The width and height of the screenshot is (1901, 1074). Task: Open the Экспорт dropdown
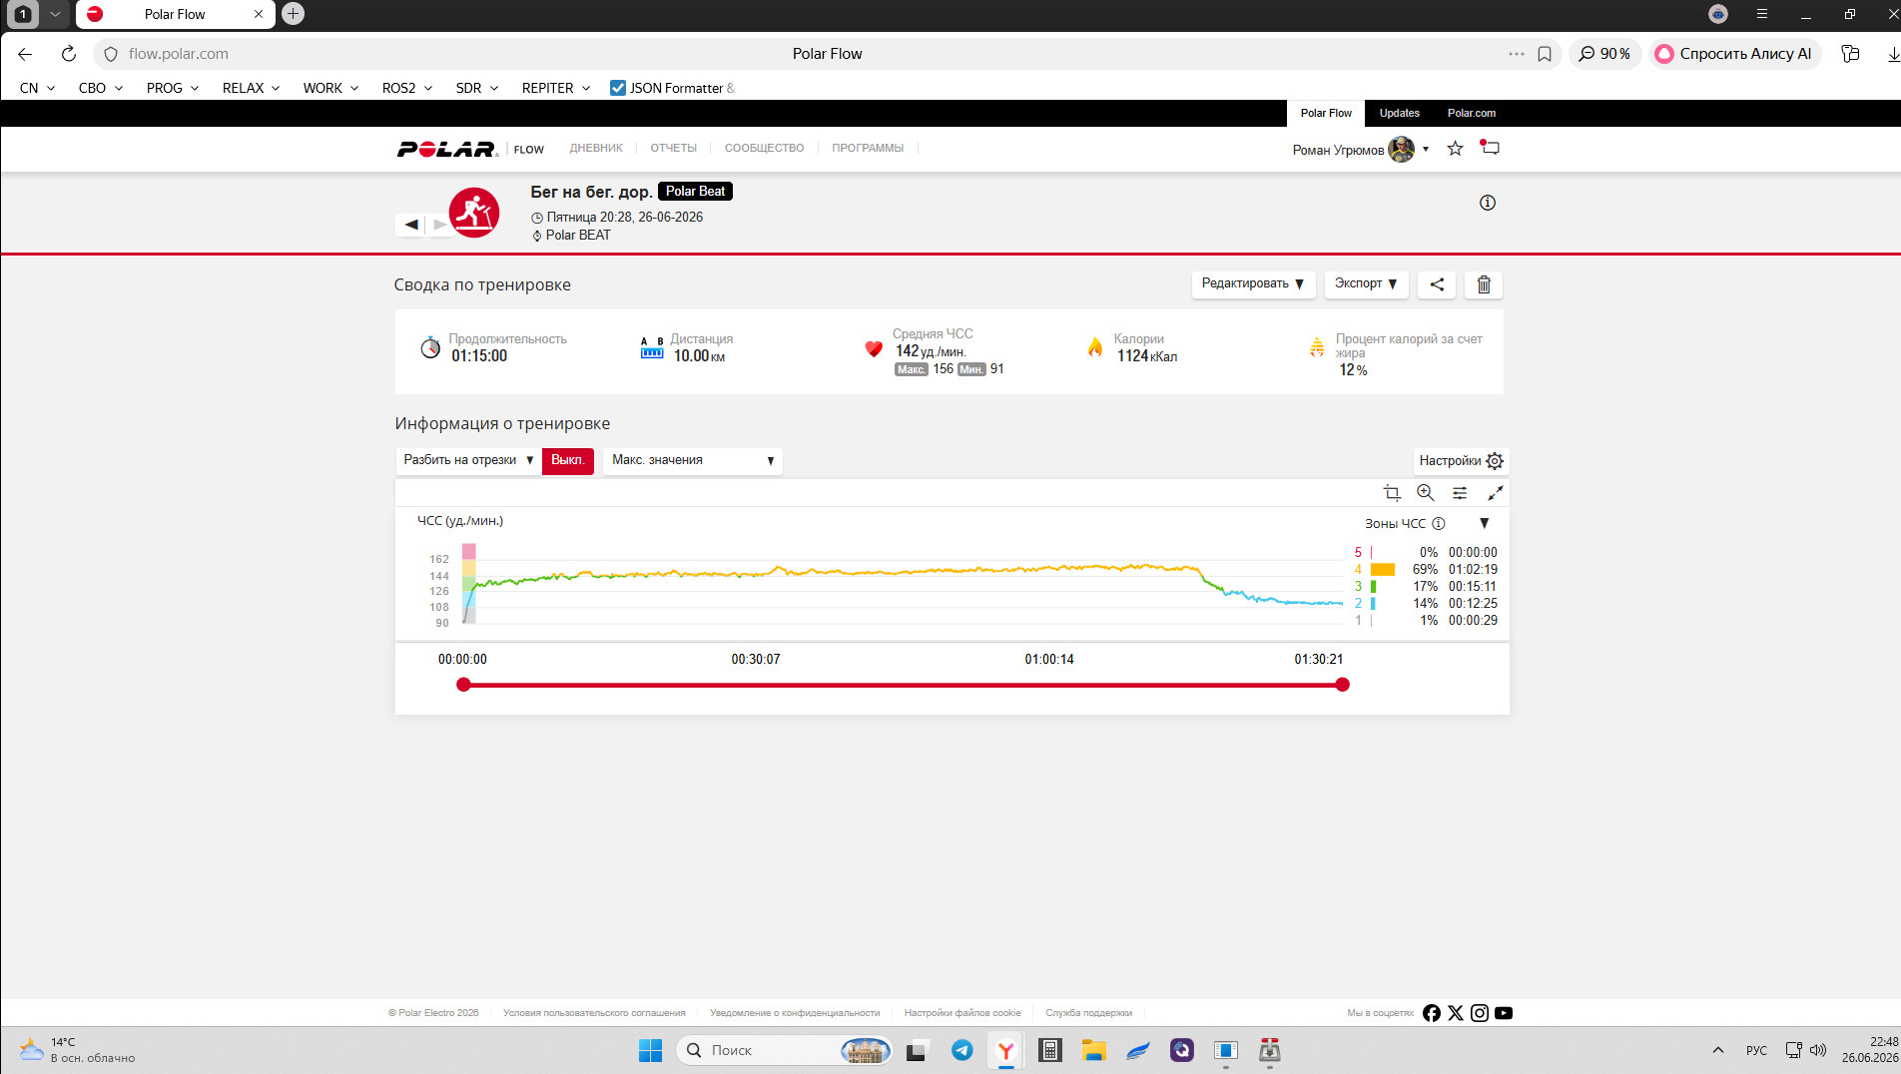pyautogui.click(x=1366, y=284)
